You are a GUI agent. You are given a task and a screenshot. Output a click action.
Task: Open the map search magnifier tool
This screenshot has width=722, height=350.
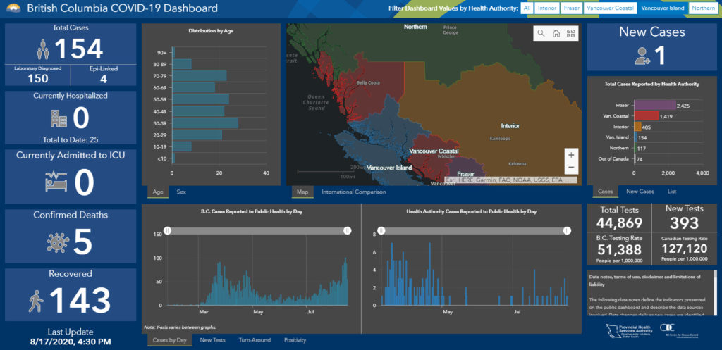[541, 33]
